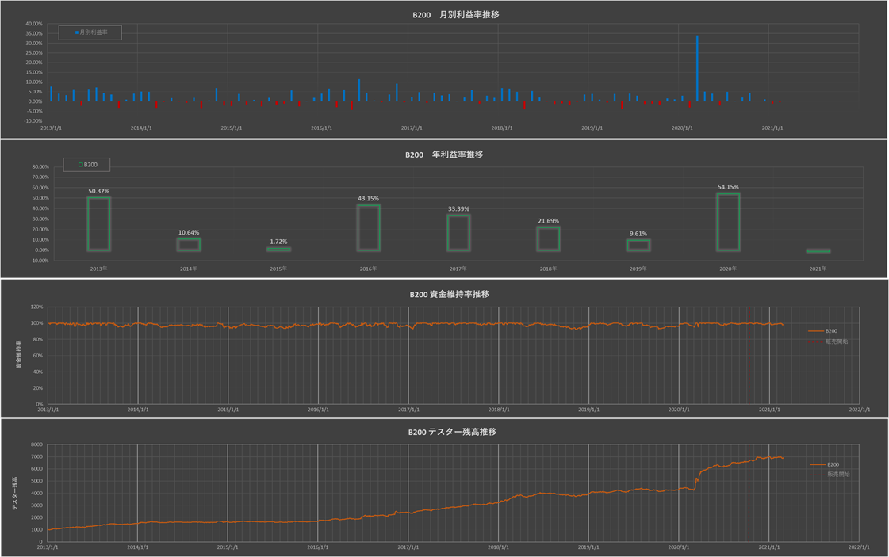Select the B200 legend in the yearly profit chart
The image size is (889, 557).
(x=88, y=165)
